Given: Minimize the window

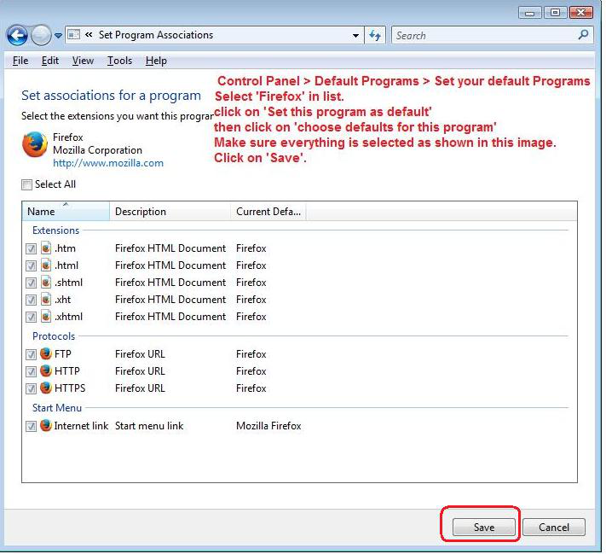Looking at the screenshot, I should [x=529, y=13].
